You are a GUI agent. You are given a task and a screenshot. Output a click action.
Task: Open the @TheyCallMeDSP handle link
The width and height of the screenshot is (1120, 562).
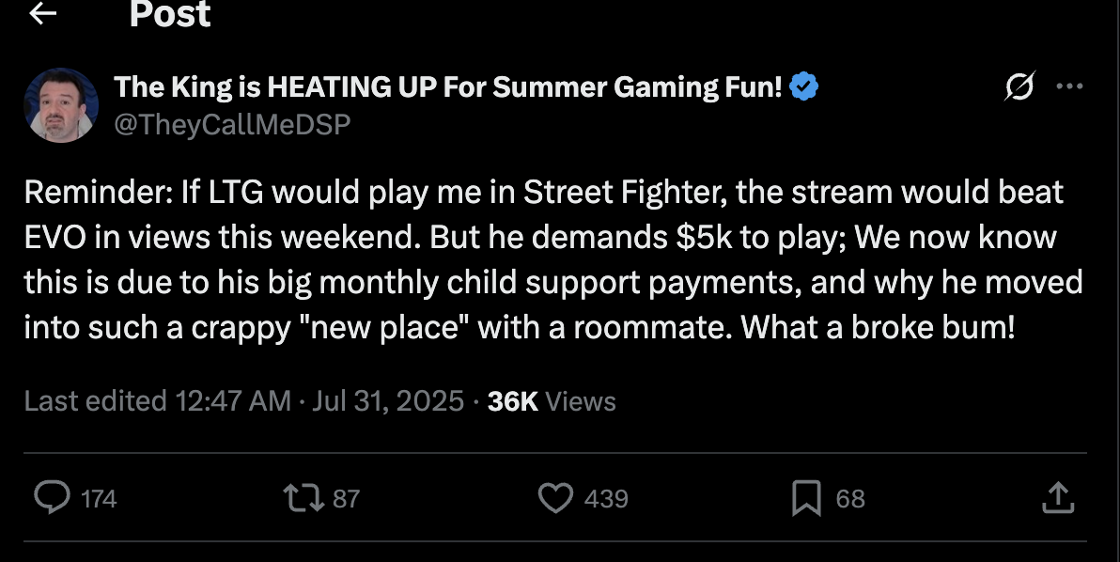pyautogui.click(x=232, y=124)
